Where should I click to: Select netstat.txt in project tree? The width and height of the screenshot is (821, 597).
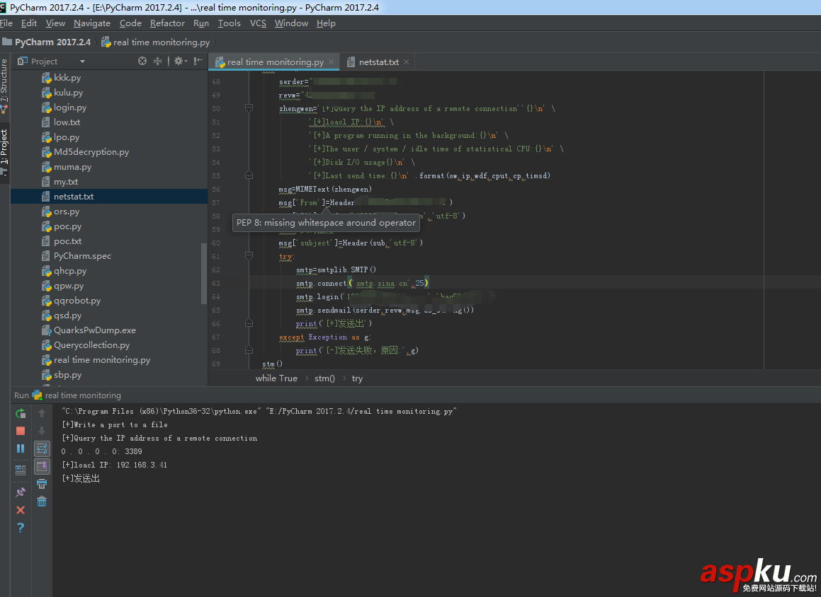[x=109, y=197]
